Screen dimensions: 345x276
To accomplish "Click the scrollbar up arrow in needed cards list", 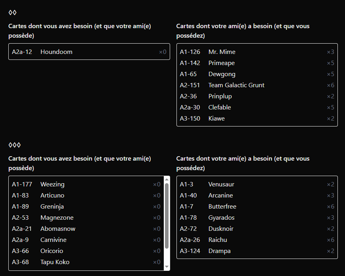I will 167,180.
